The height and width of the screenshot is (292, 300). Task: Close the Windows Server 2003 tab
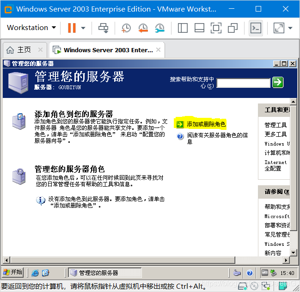[158, 50]
